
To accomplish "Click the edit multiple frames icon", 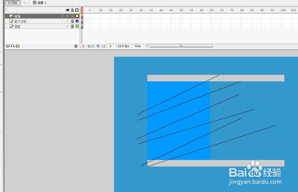I will tap(98, 46).
